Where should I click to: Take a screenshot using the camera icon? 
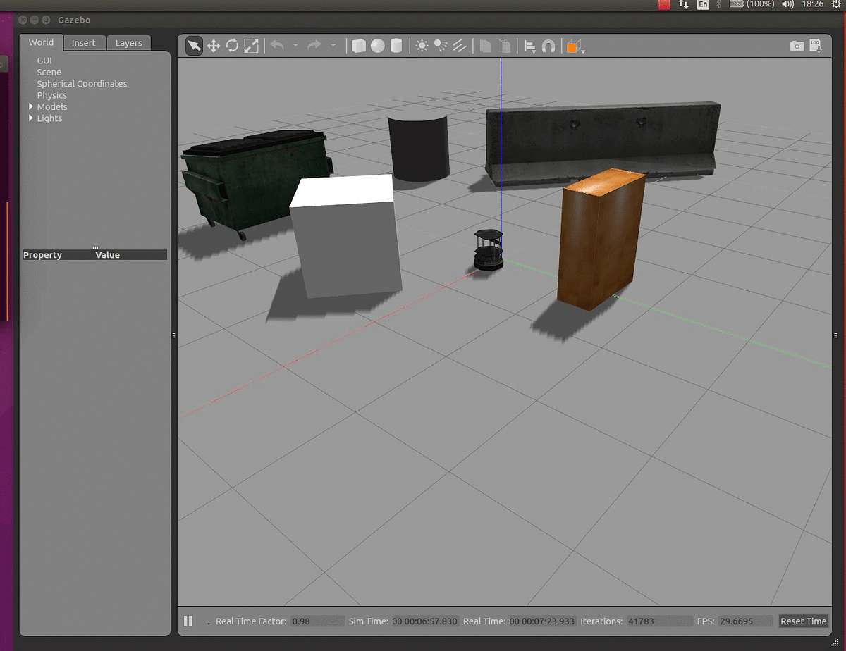point(797,45)
